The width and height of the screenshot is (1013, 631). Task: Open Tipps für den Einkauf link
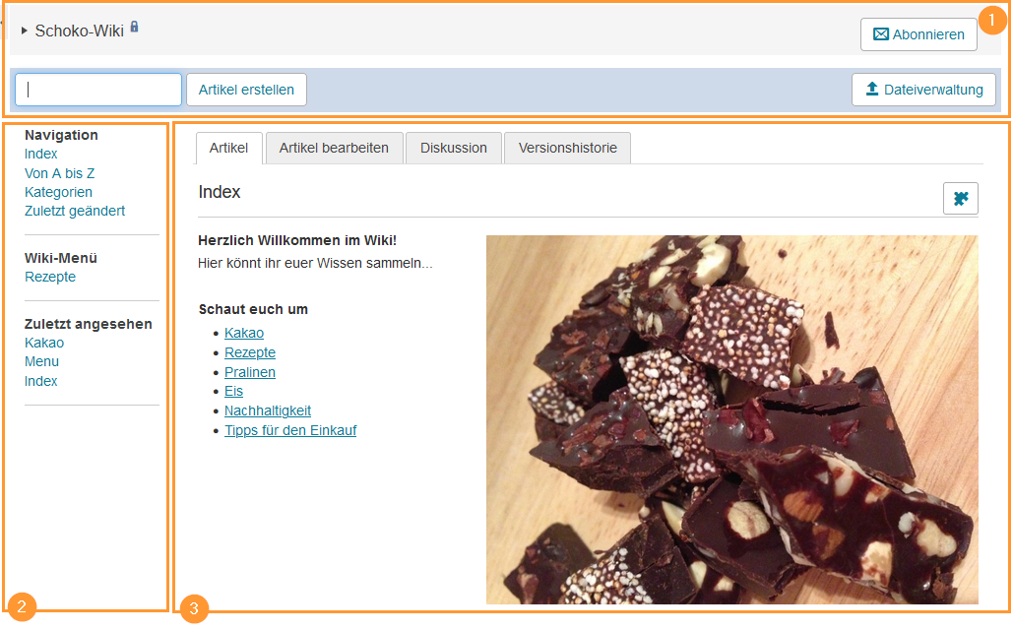tap(290, 430)
